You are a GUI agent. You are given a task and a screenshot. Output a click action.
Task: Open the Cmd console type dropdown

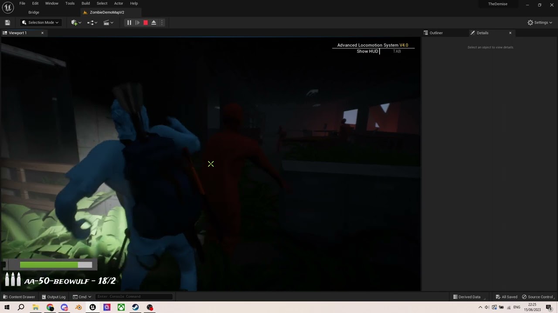click(x=82, y=297)
